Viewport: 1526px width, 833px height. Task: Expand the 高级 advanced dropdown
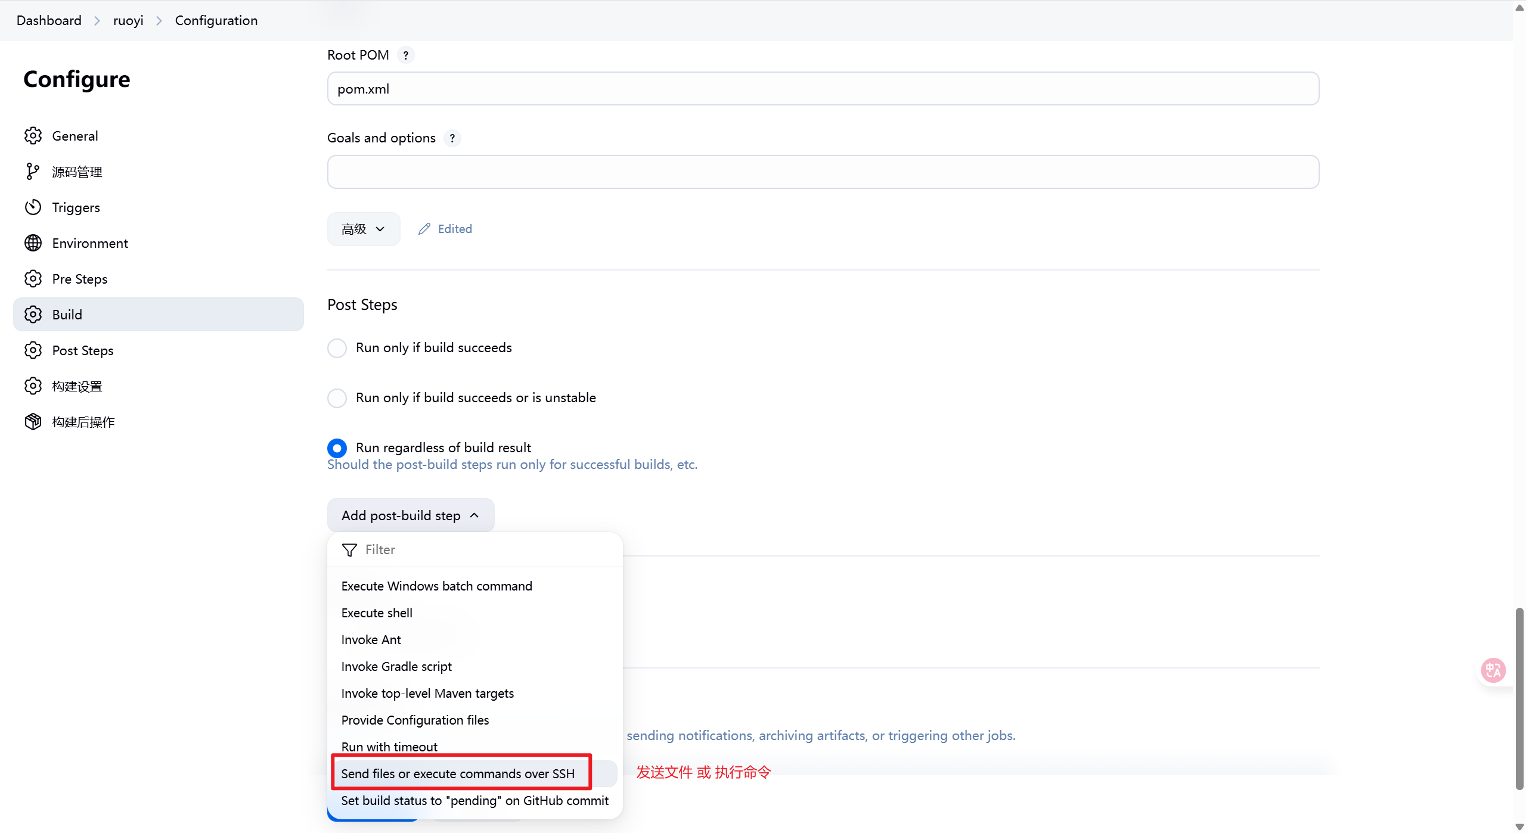click(x=363, y=229)
